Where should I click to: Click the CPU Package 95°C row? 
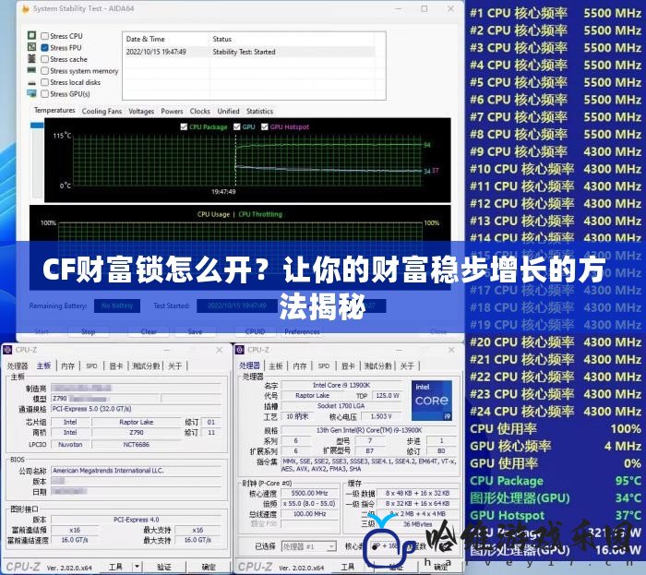pos(556,481)
